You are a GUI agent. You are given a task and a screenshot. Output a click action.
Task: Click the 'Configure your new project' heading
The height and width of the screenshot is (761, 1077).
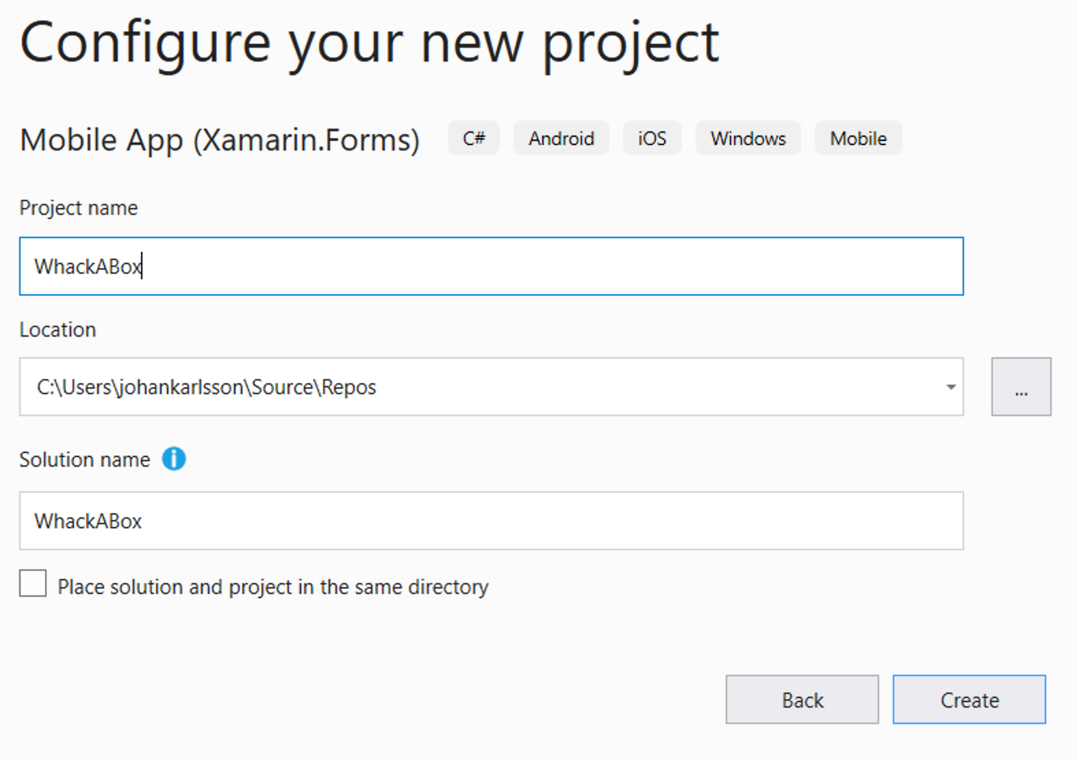pyautogui.click(x=370, y=44)
